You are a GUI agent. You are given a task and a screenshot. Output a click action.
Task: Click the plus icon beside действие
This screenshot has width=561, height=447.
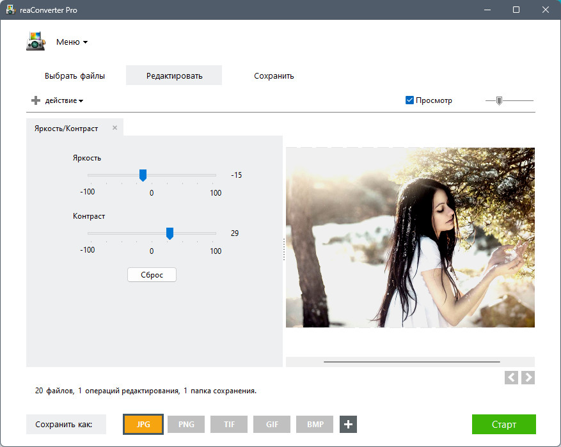coord(36,100)
